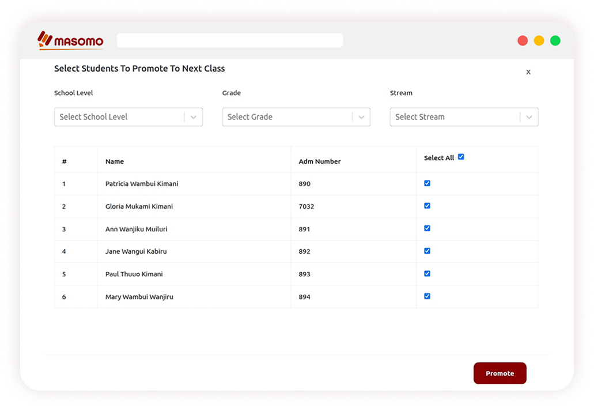Deselect Ann Wanjiku Muiluri for promotion
Image resolution: width=594 pixels, height=409 pixels.
click(x=427, y=228)
